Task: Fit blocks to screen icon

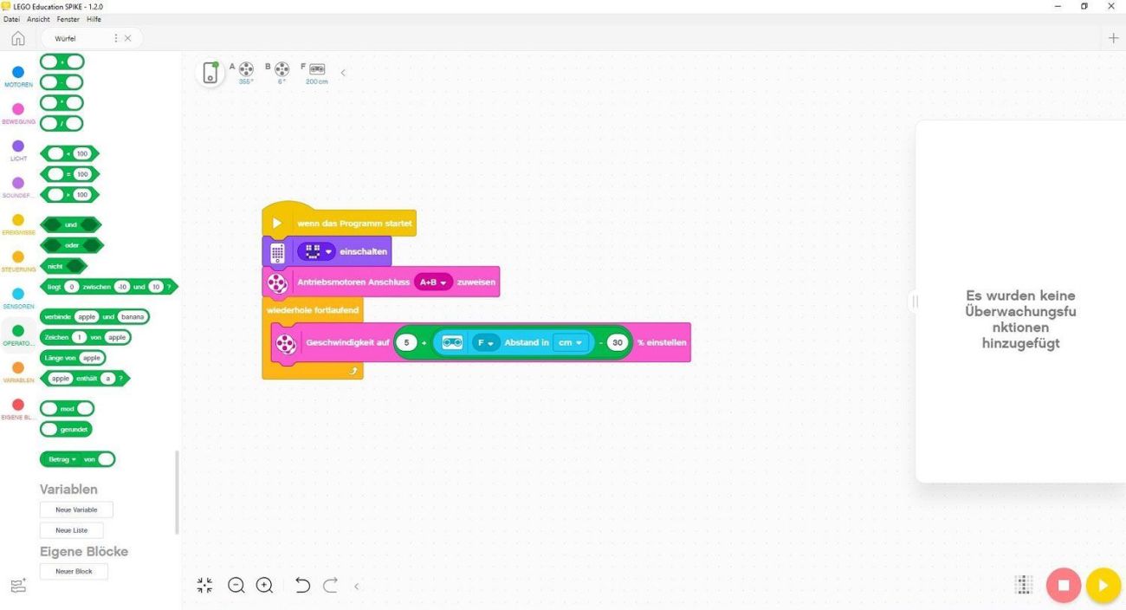Action: tap(204, 586)
